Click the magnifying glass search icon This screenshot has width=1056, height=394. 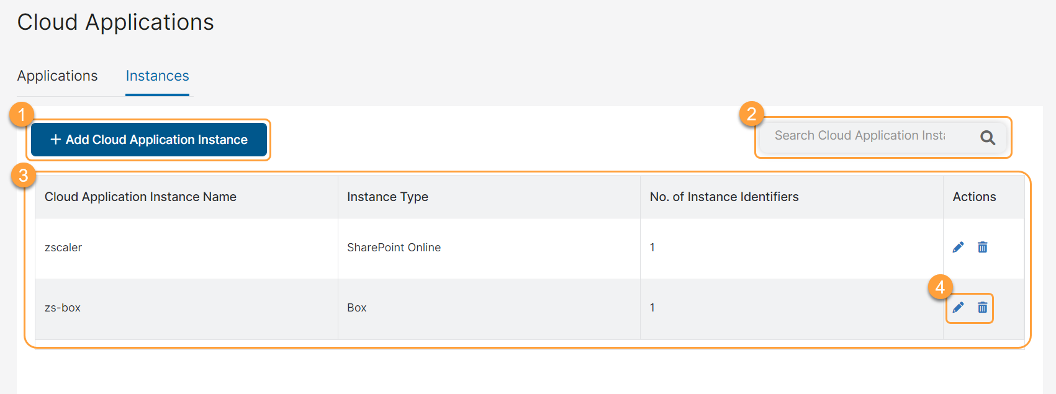(987, 138)
